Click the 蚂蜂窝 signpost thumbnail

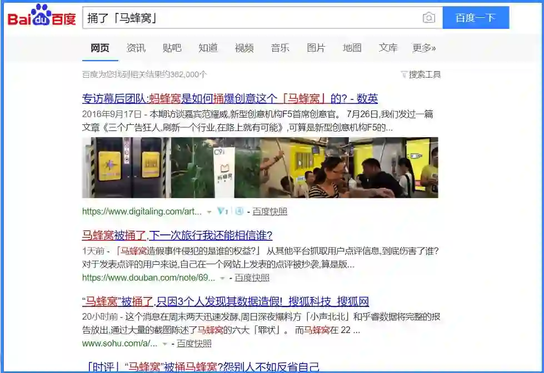216,168
